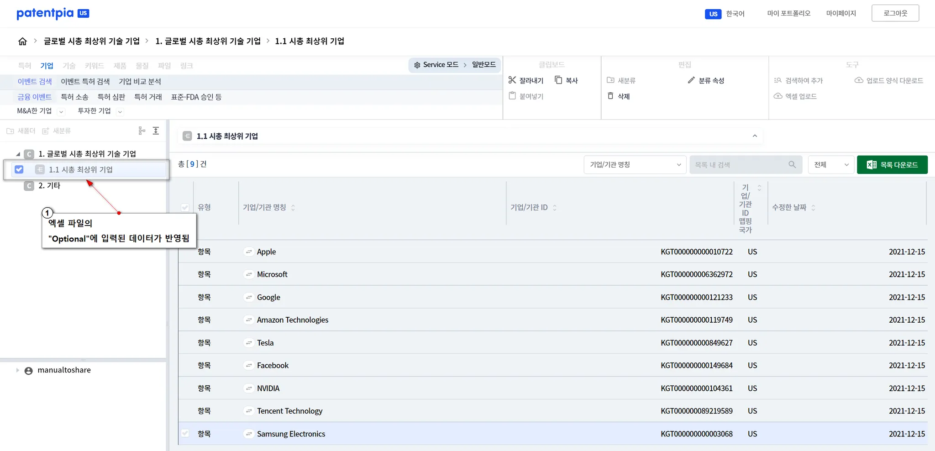This screenshot has height=451, width=935.
Task: Open breadcrumb link 1.1 시총 최상위 기업
Action: [x=310, y=41]
